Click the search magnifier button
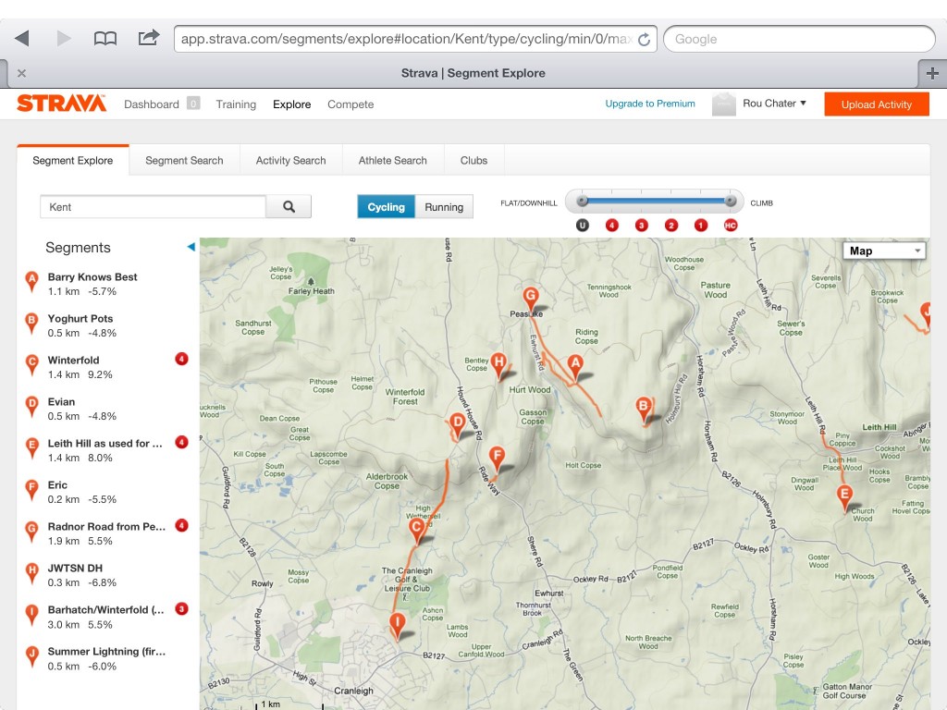This screenshot has height=710, width=947. coord(289,207)
